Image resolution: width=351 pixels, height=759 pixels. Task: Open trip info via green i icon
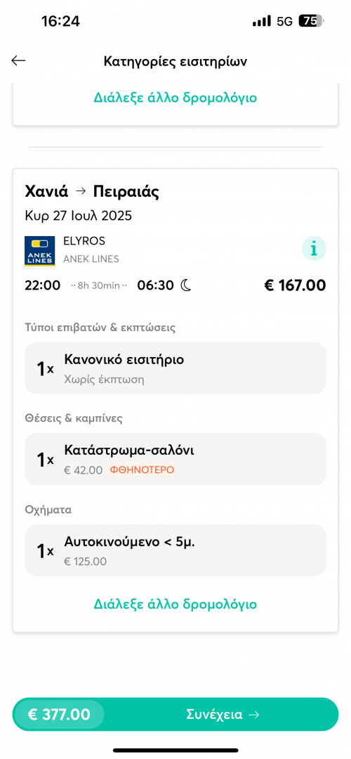314,249
